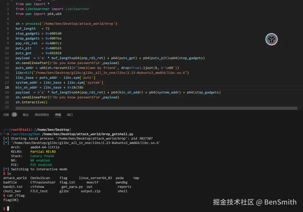This screenshot has width=303, height=212.
Task: Click 'system_addr' definition on line 17
Action: 26,82
